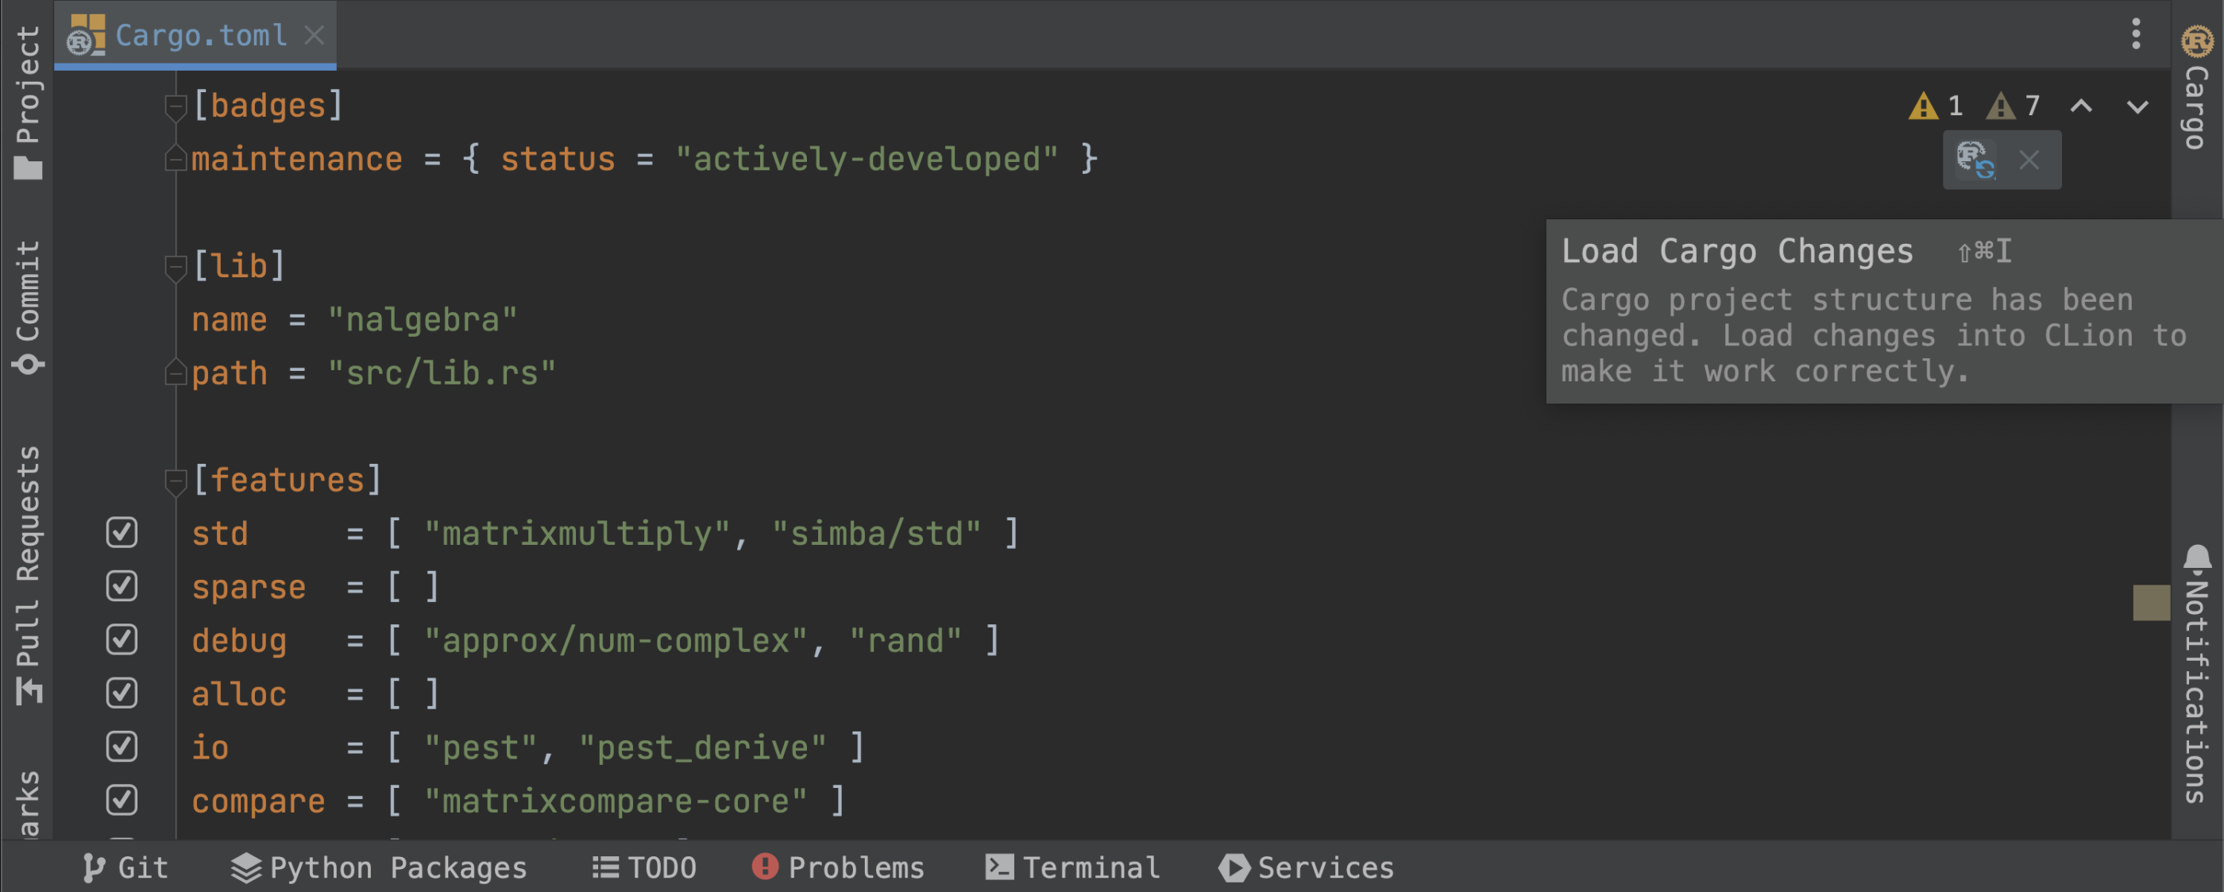Go to next highlighted error arrow
This screenshot has width=2224, height=892.
click(x=2137, y=106)
